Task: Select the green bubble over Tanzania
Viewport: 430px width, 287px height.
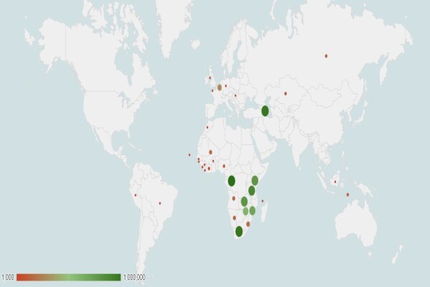Action: [x=252, y=190]
